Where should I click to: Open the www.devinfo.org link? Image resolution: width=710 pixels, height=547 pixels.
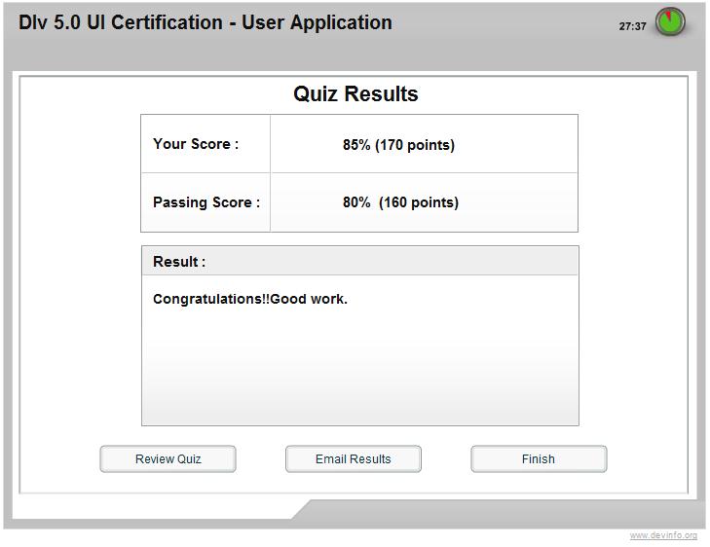tap(663, 535)
